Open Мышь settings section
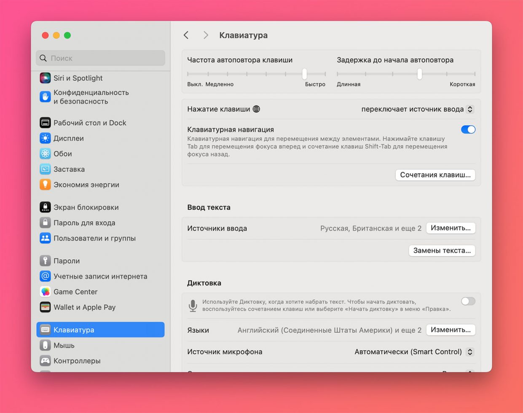This screenshot has width=523, height=413. [x=100, y=345]
